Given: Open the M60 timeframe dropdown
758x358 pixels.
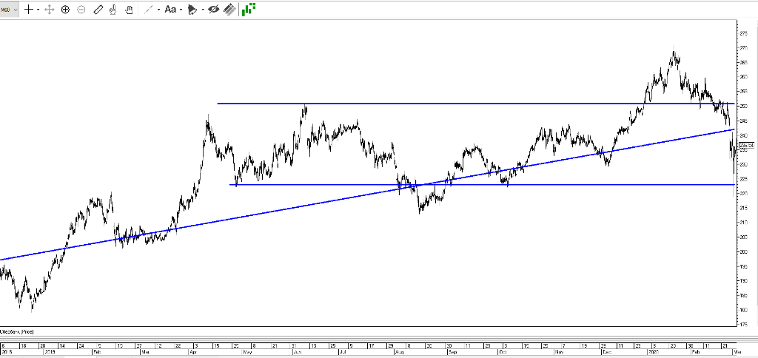Looking at the screenshot, I should [x=9, y=10].
